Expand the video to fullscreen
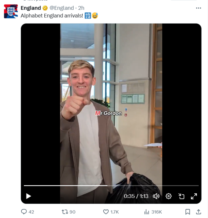This screenshot has height=218, width=208. 194,196
